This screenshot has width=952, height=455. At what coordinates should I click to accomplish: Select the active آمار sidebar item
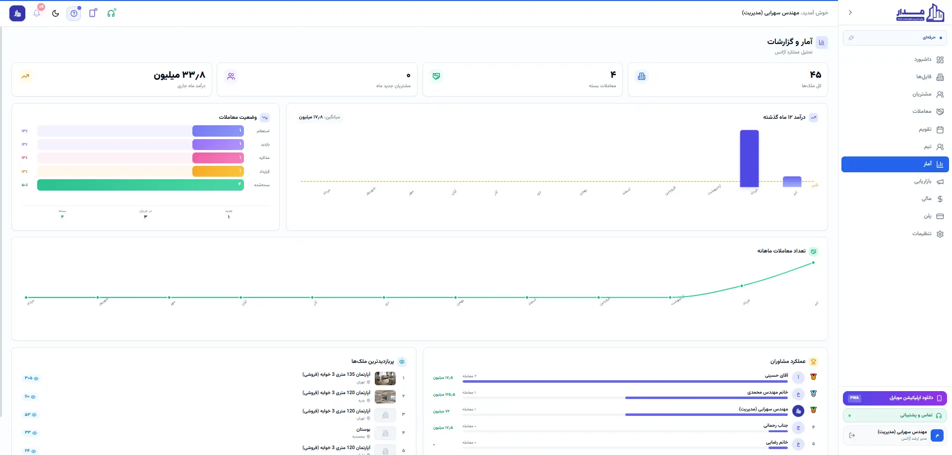tap(895, 164)
